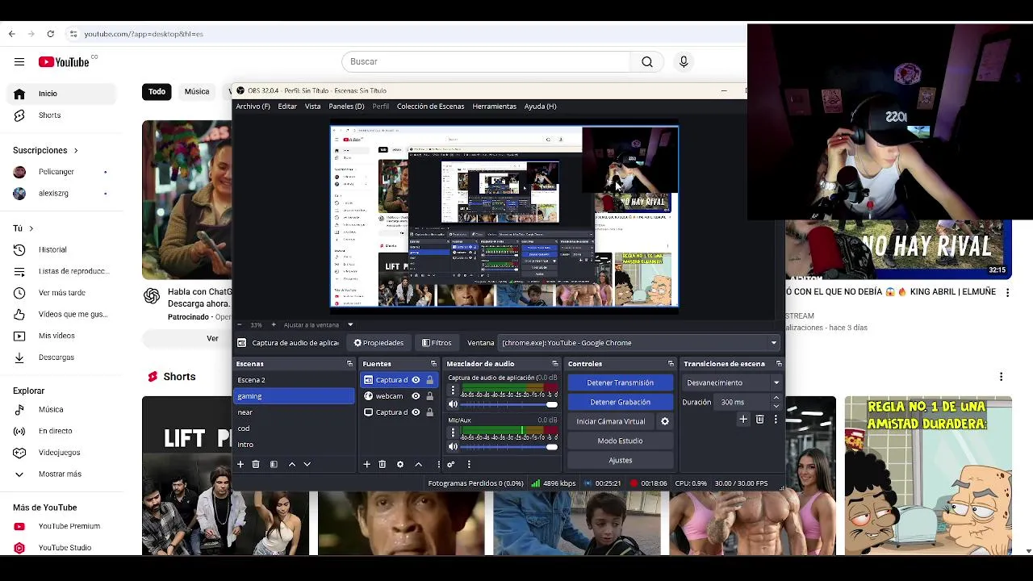This screenshot has height=581, width=1033.
Task: Remove selected scene using the Escenas trash icon
Action: [x=256, y=464]
